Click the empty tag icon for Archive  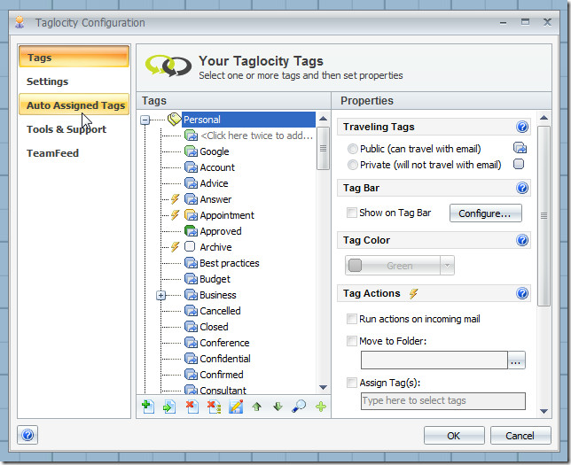[190, 247]
